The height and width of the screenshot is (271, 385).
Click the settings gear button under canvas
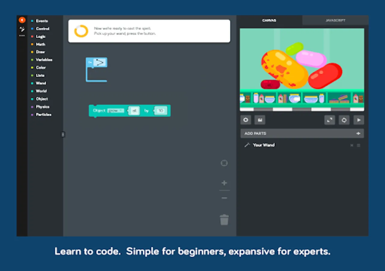pos(246,120)
